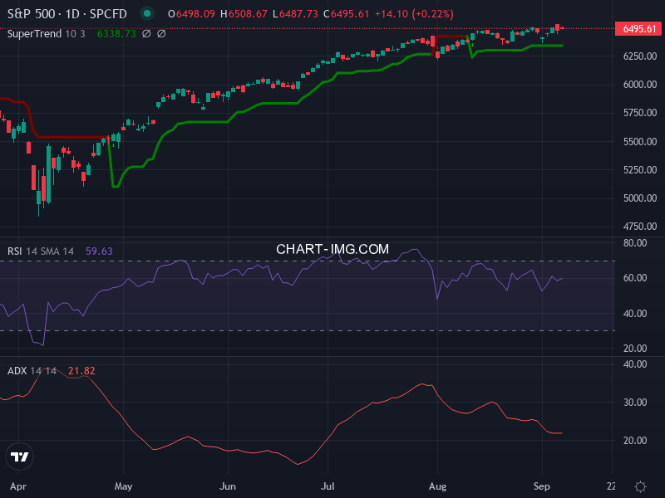Click the Apr label on time axis
Image resolution: width=665 pixels, height=498 pixels.
click(x=18, y=486)
